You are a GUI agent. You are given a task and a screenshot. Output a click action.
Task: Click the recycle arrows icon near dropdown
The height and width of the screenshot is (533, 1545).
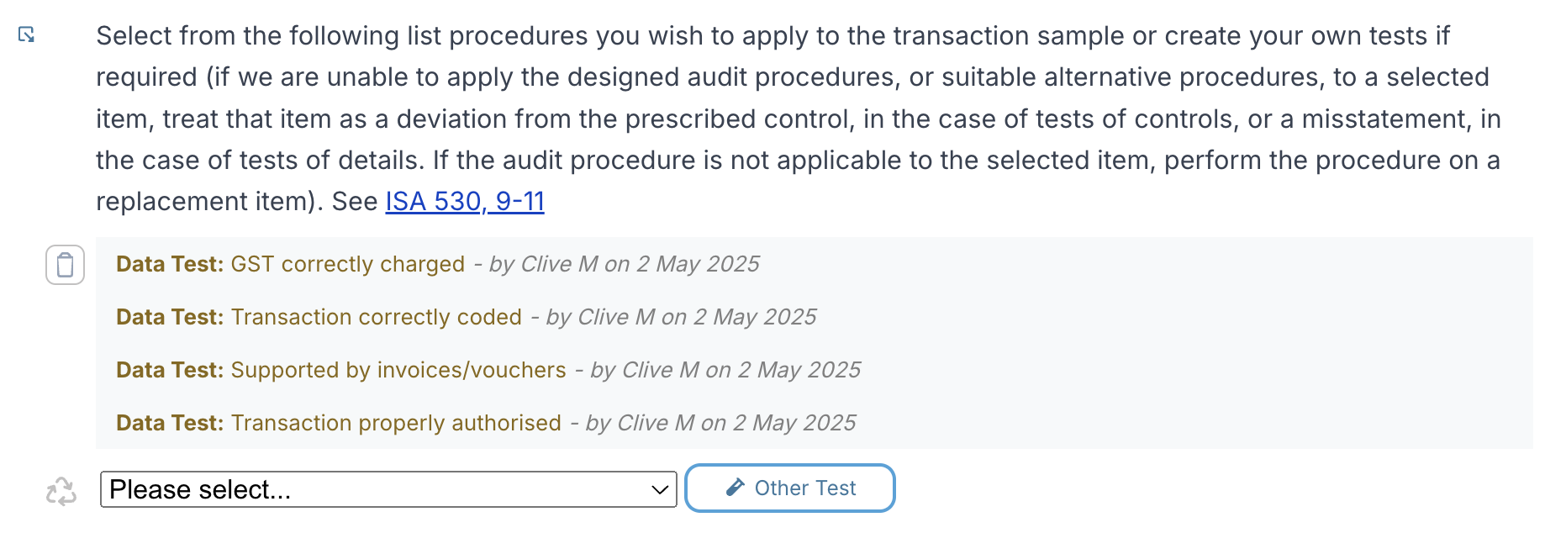click(61, 491)
